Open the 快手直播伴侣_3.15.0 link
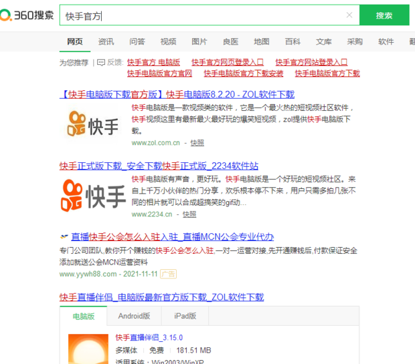This screenshot has height=364, width=415. point(149,337)
